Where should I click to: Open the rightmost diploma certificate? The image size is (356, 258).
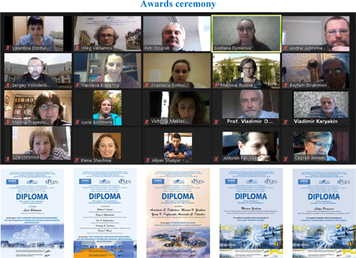324,213
